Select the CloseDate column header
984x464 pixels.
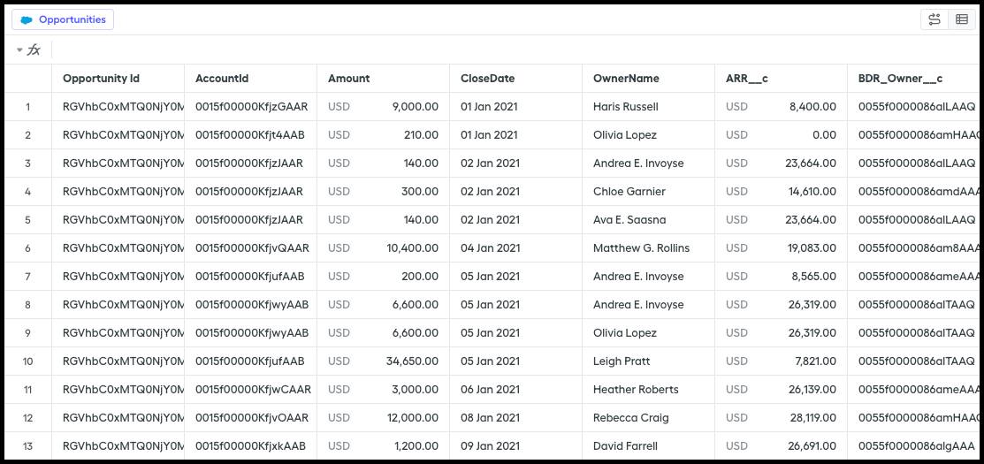point(515,79)
